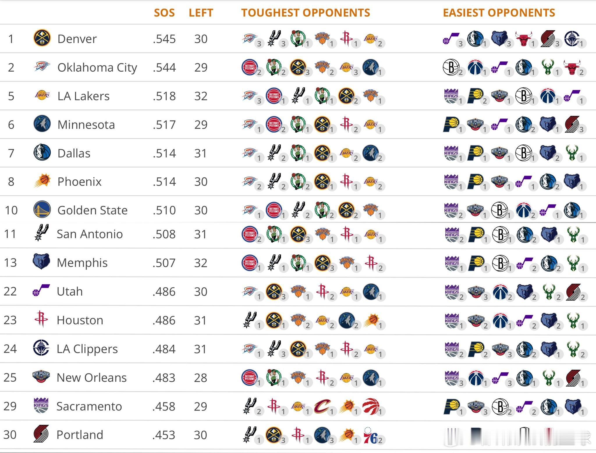Click the Pelicans logo beside New Orleans name
Viewport: 596px width, 453px height.
(41, 377)
